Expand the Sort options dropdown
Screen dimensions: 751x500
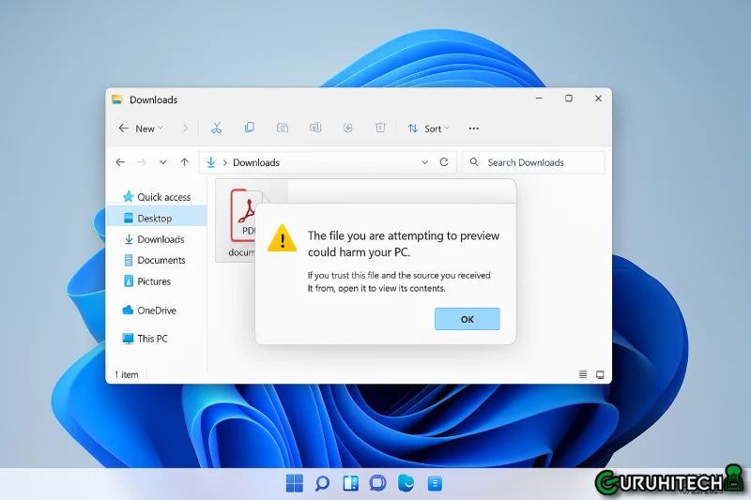point(429,128)
